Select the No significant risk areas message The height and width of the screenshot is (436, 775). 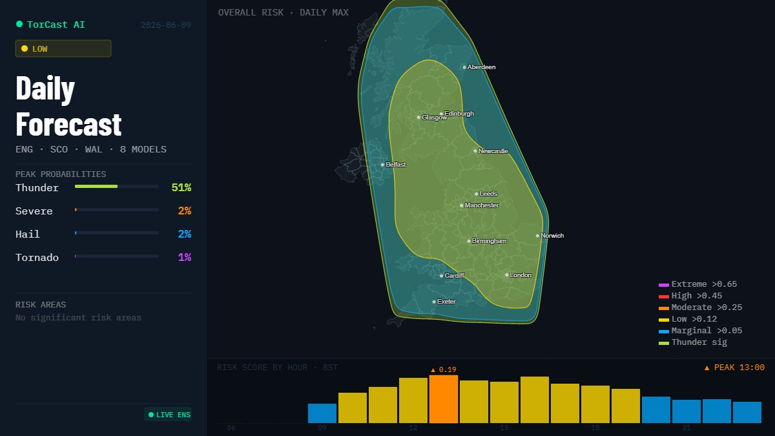pyautogui.click(x=78, y=317)
